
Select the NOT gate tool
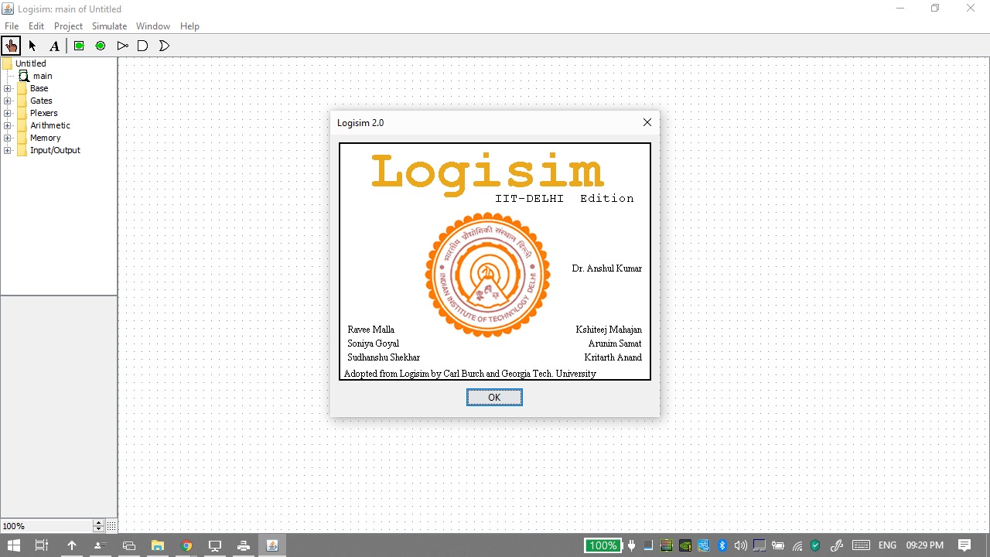pyautogui.click(x=122, y=46)
